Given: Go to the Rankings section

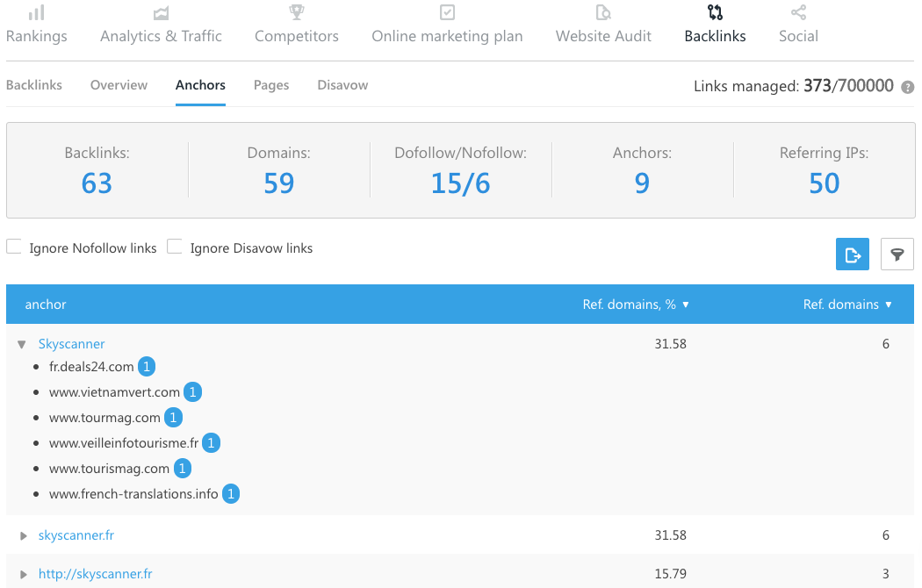Looking at the screenshot, I should tap(37, 36).
